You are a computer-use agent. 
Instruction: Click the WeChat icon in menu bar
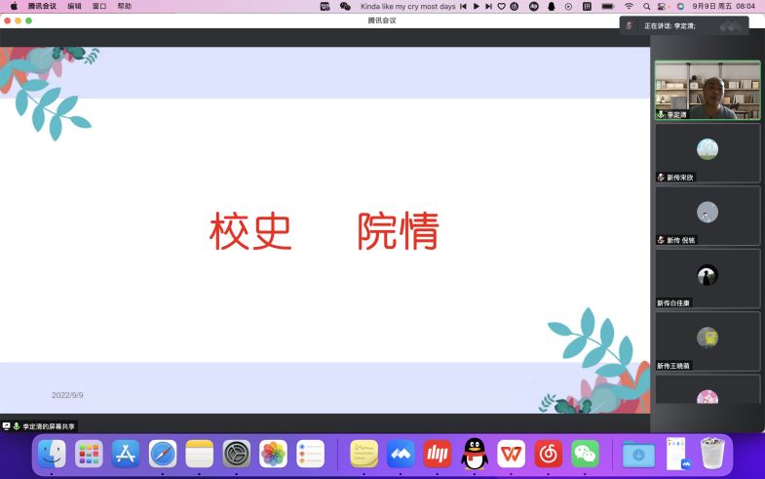[x=345, y=6]
